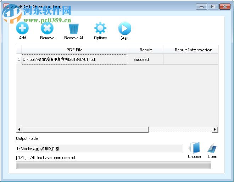Click the "All files have been created." status text
234x182 pixels.
tap(53, 158)
